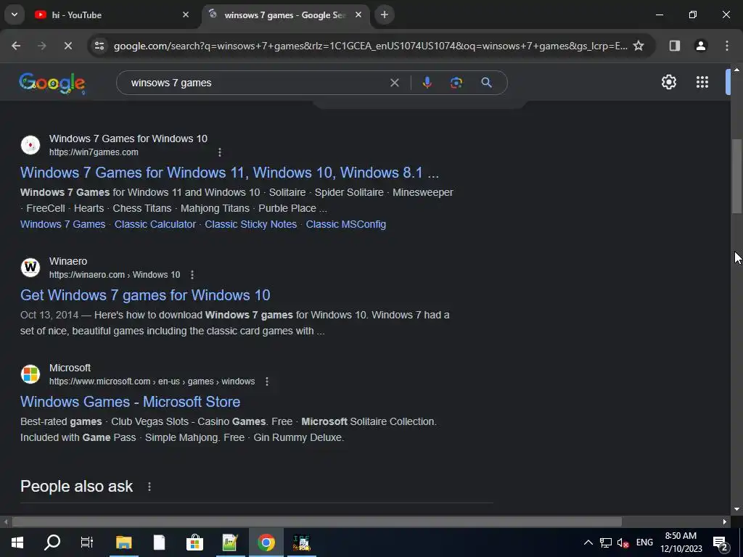Open Task View on the taskbar
743x557 pixels.
(87, 542)
